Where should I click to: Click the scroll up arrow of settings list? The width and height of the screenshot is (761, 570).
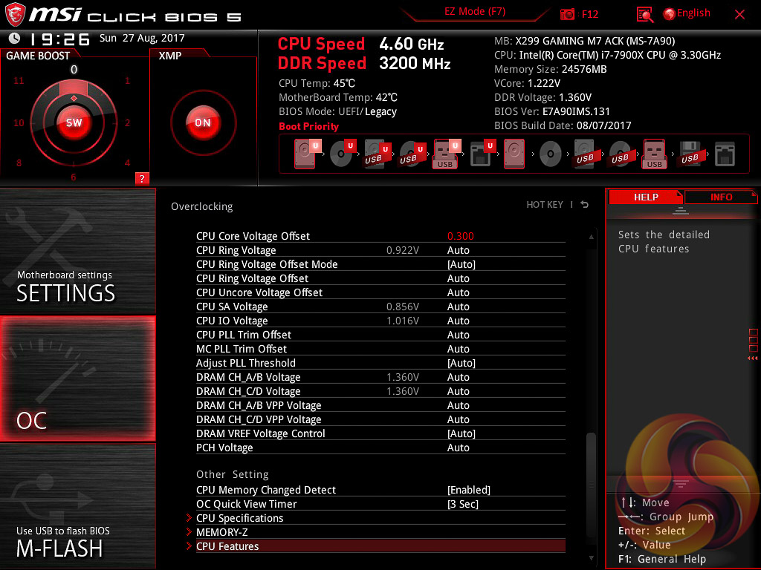[x=591, y=237]
